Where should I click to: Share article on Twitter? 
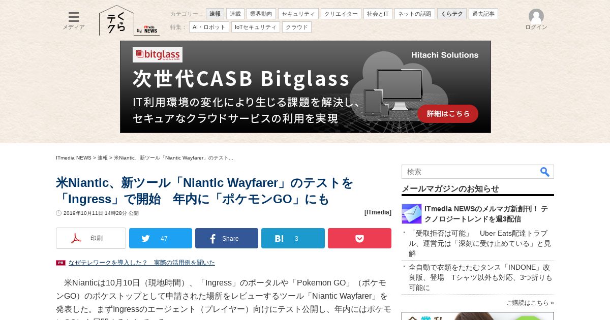(x=161, y=238)
